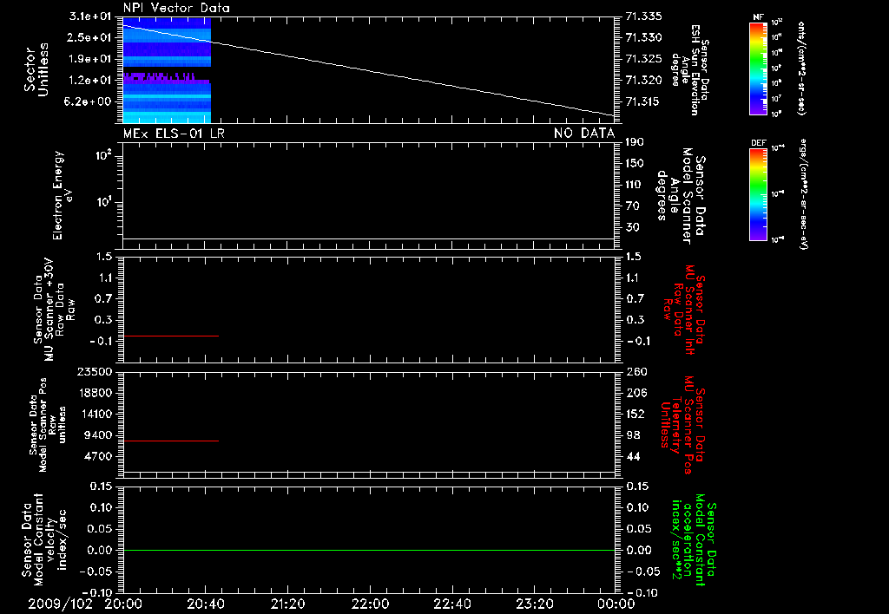
Task: Click the red "MU Scanner Pos Telemetry" axis title
Action: tap(682, 425)
